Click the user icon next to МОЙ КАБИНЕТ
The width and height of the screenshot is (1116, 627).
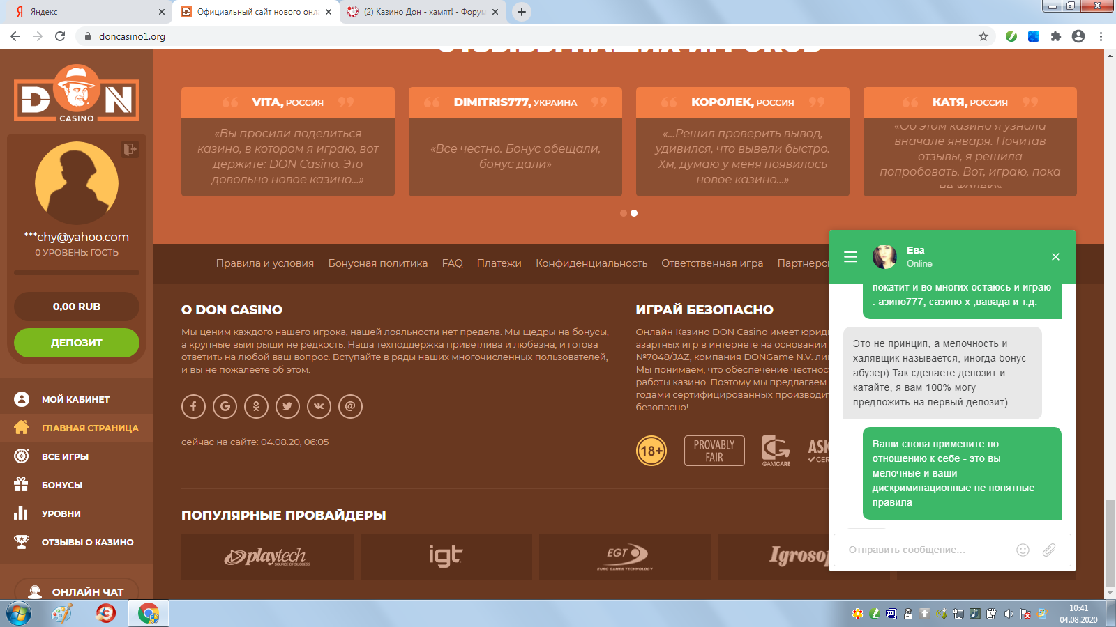pos(22,399)
